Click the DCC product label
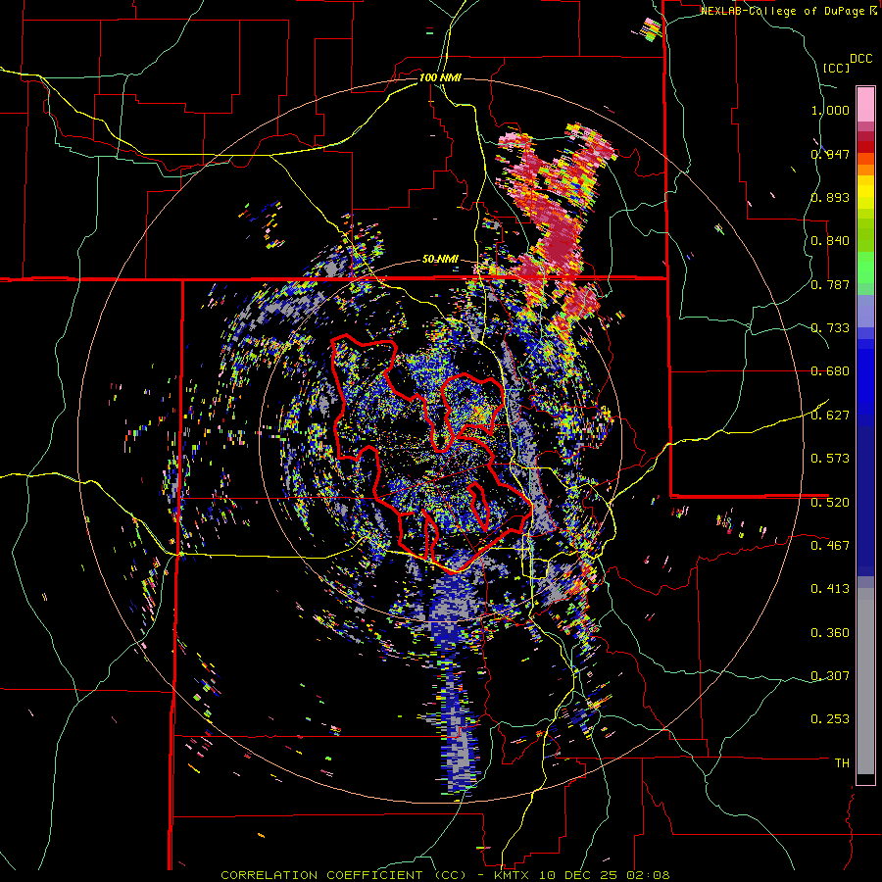Image resolution: width=882 pixels, height=882 pixels. pyautogui.click(x=860, y=59)
